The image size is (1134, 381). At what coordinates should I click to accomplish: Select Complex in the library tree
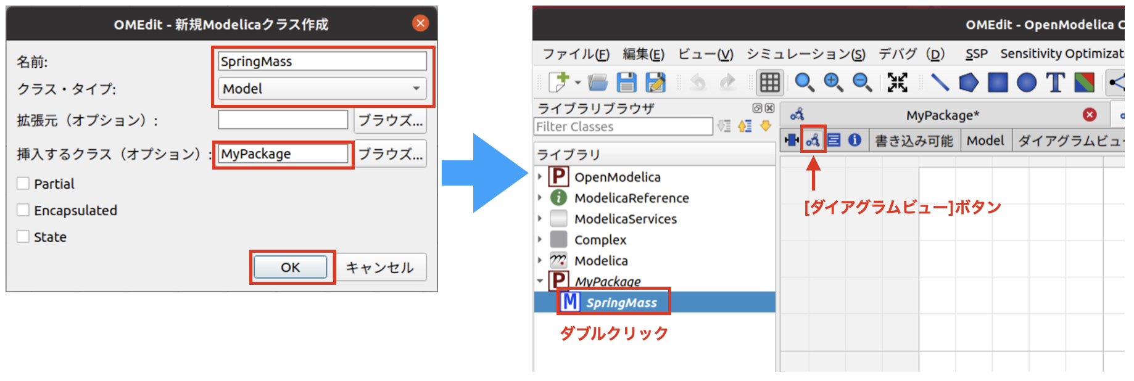[x=600, y=240]
